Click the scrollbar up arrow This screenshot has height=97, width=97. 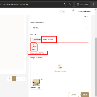click(x=96, y=10)
